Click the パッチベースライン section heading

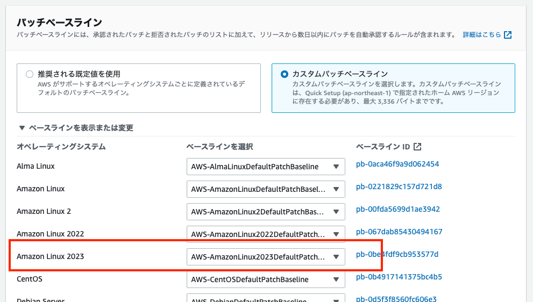[x=60, y=23]
